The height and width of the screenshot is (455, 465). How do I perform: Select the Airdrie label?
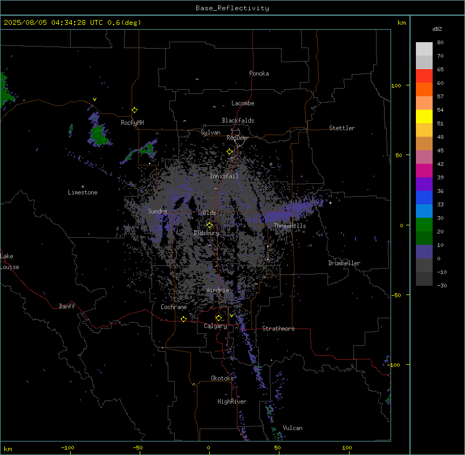[218, 290]
